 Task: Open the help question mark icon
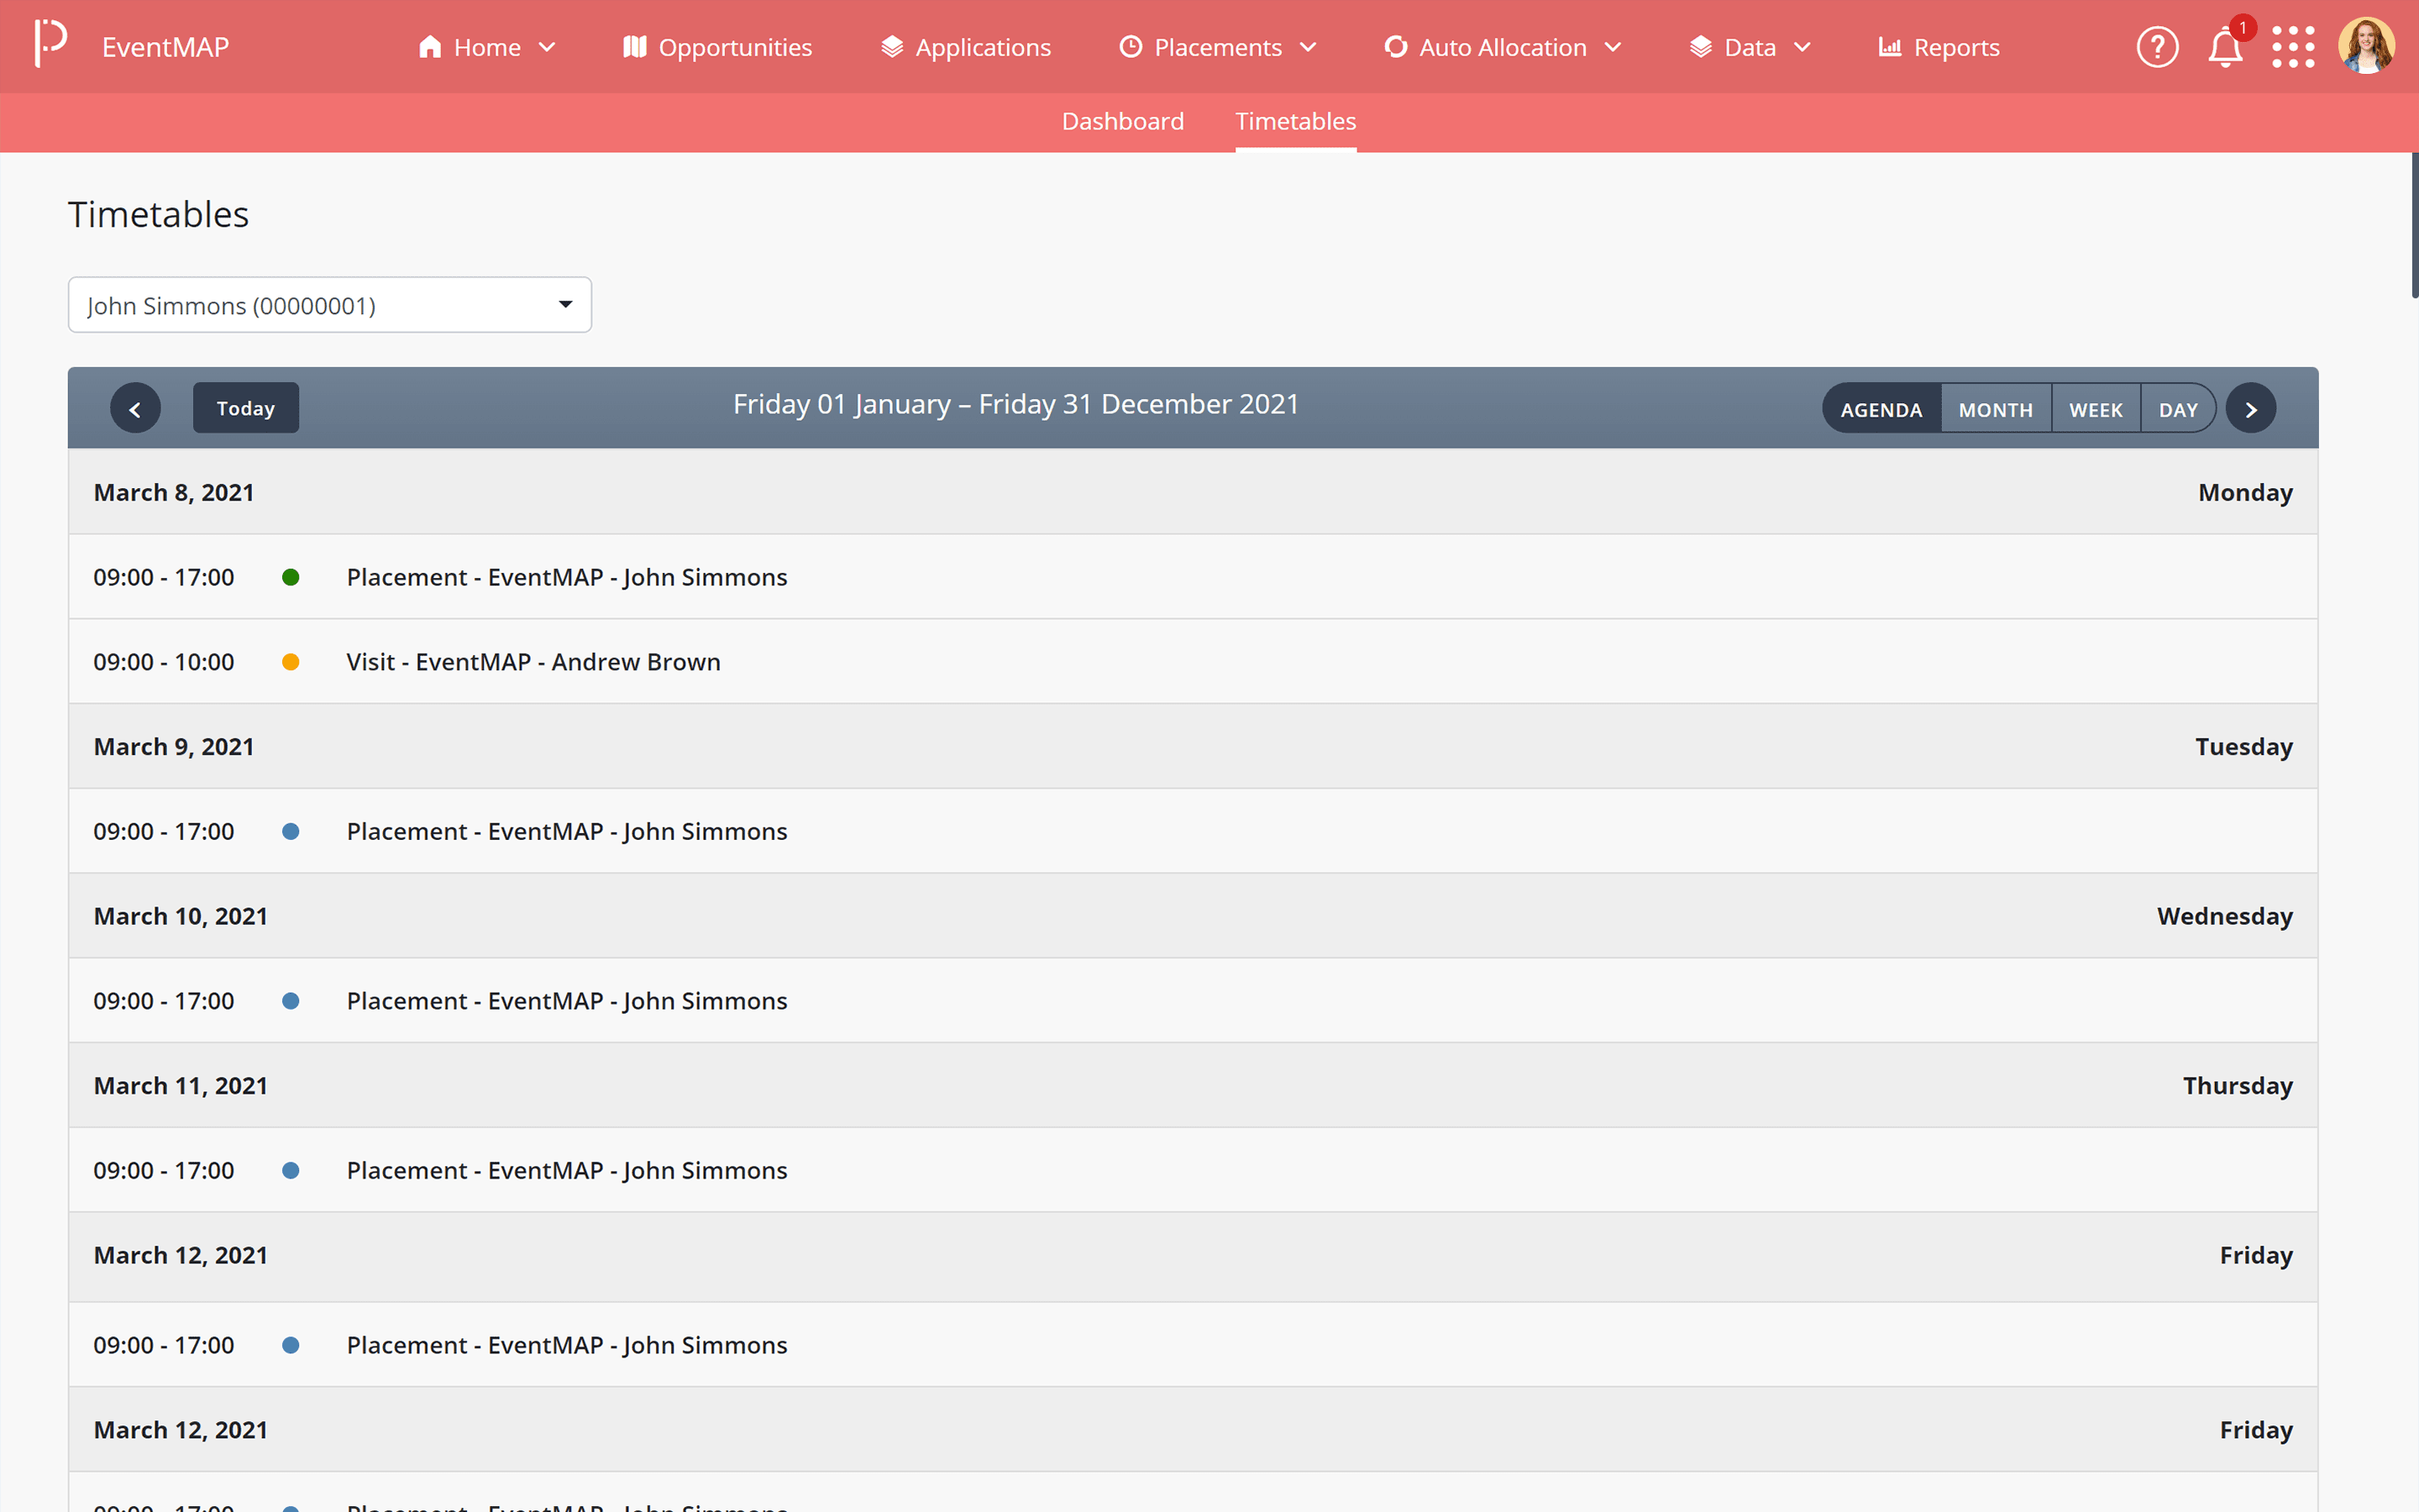2156,47
